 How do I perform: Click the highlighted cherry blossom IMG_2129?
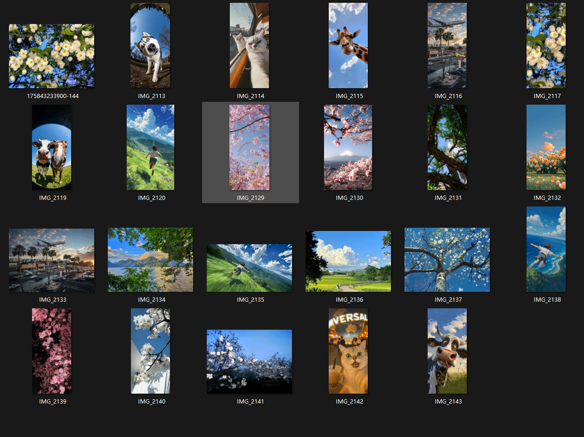click(x=249, y=147)
